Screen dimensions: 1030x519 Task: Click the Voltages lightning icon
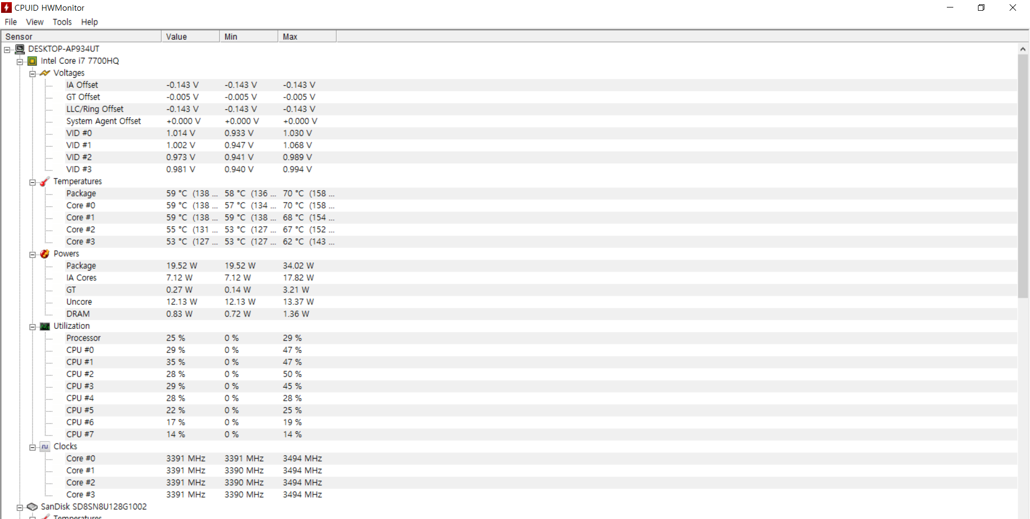pos(45,73)
